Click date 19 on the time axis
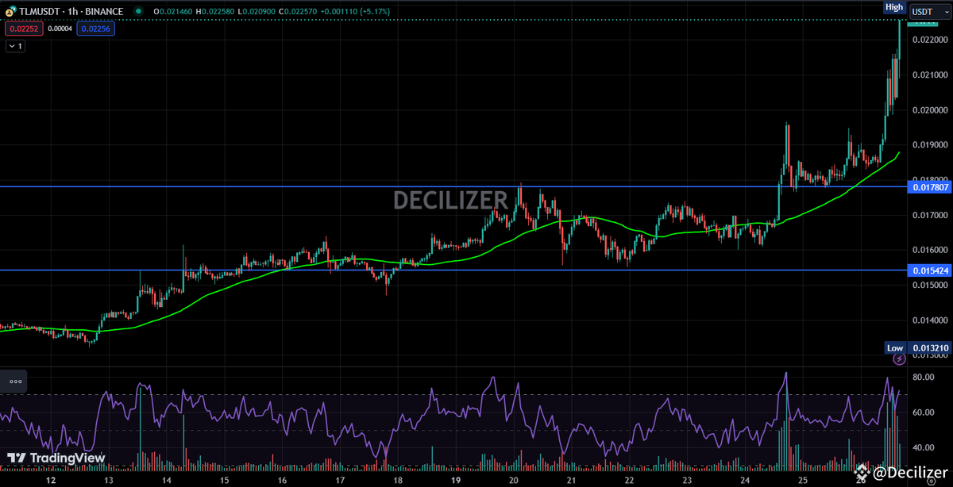 tap(456, 480)
